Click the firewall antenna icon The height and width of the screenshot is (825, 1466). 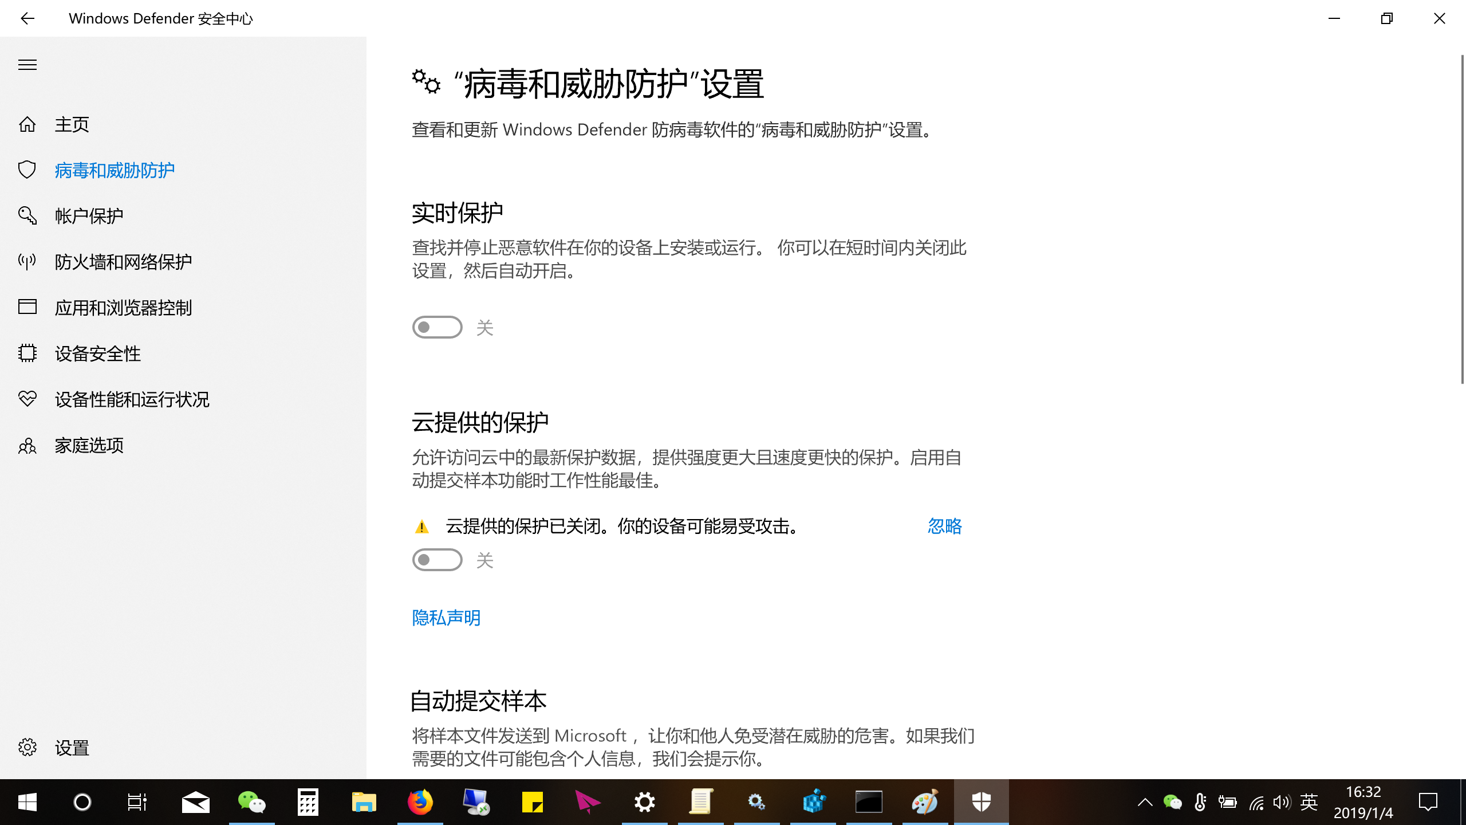pos(27,262)
